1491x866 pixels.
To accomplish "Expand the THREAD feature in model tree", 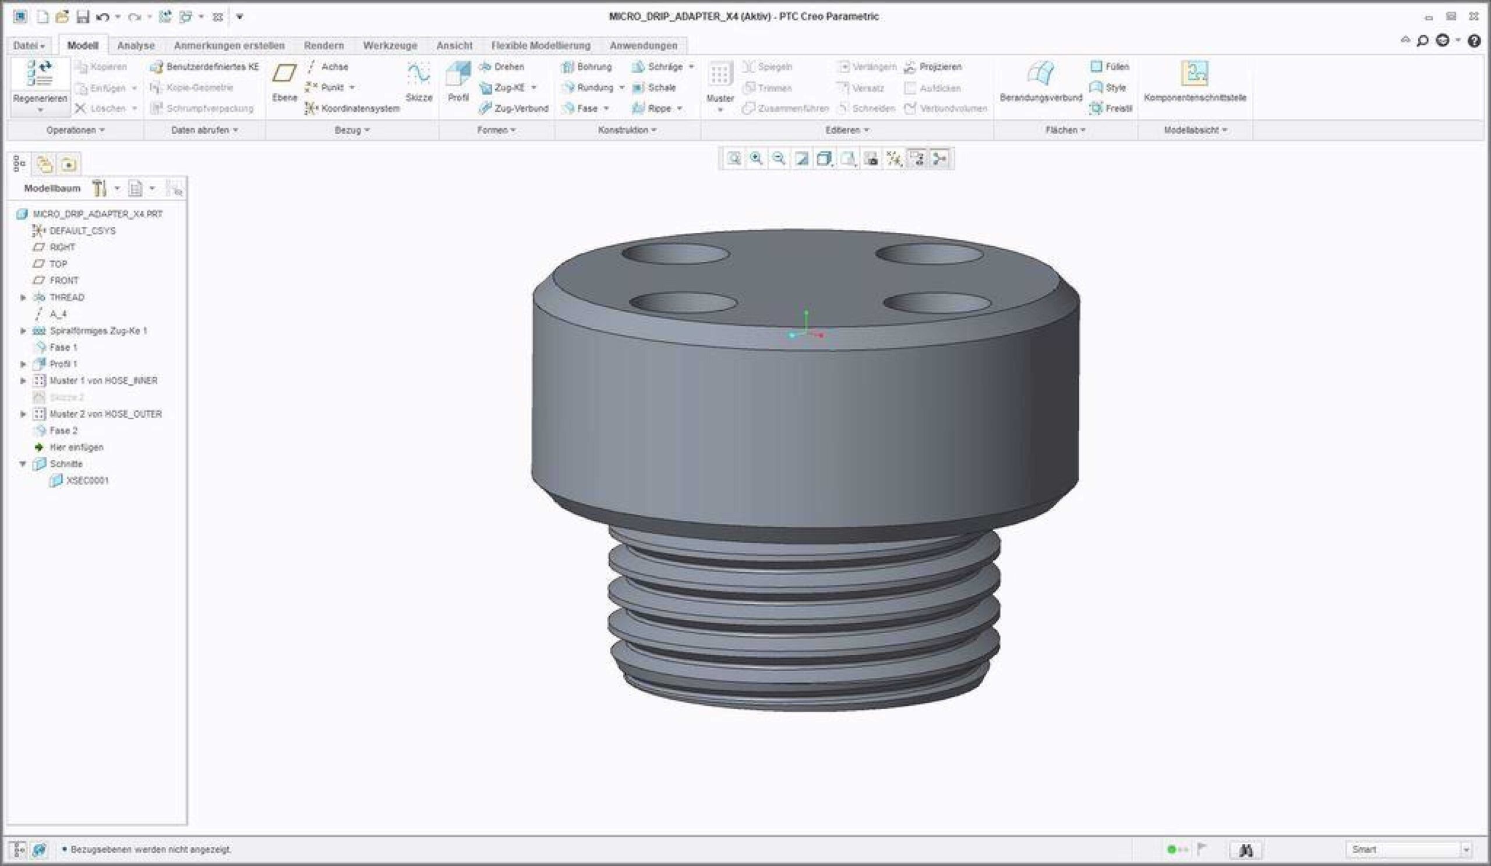I will [23, 297].
